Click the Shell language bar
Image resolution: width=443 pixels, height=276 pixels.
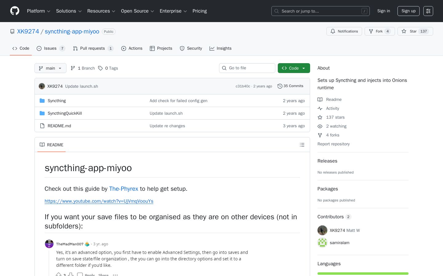click(x=363, y=274)
